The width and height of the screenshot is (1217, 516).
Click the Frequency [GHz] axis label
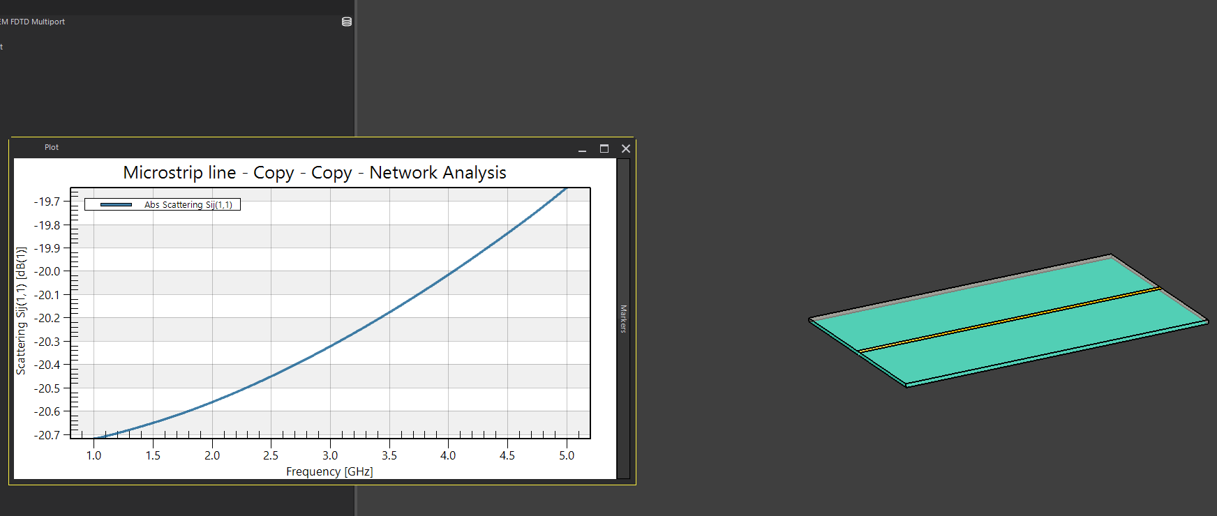(329, 471)
